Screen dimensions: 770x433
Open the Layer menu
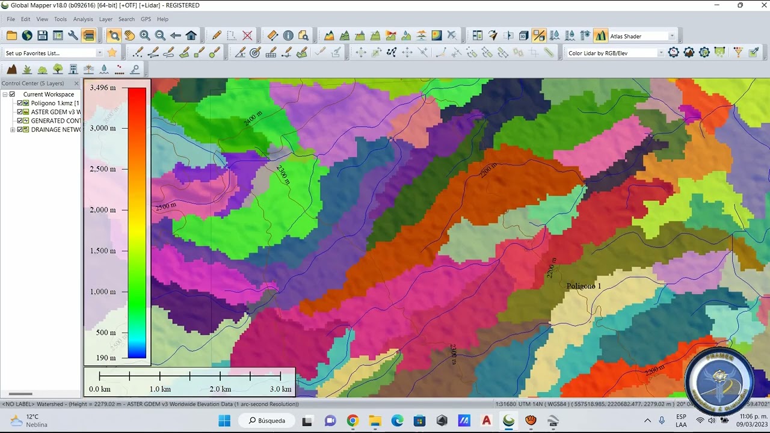click(x=106, y=19)
